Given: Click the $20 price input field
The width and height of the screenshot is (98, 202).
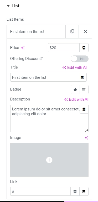Looking at the screenshot, I should coord(64,48).
